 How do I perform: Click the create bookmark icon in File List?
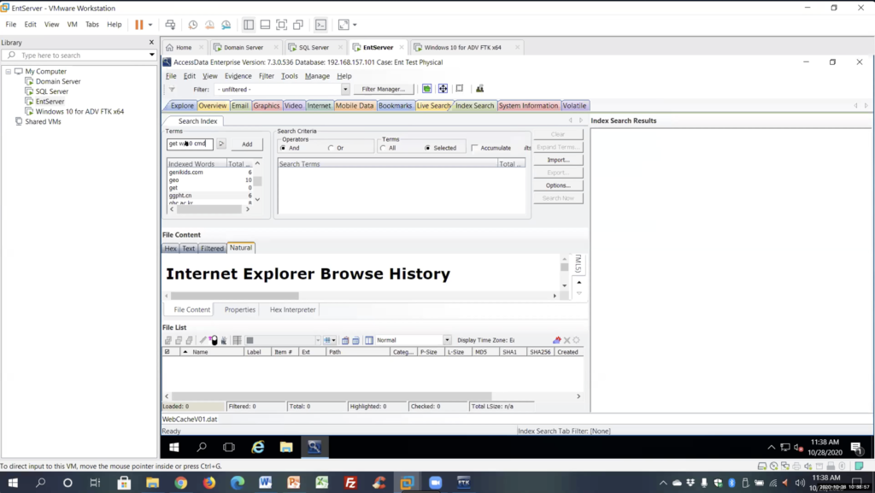pyautogui.click(x=203, y=340)
